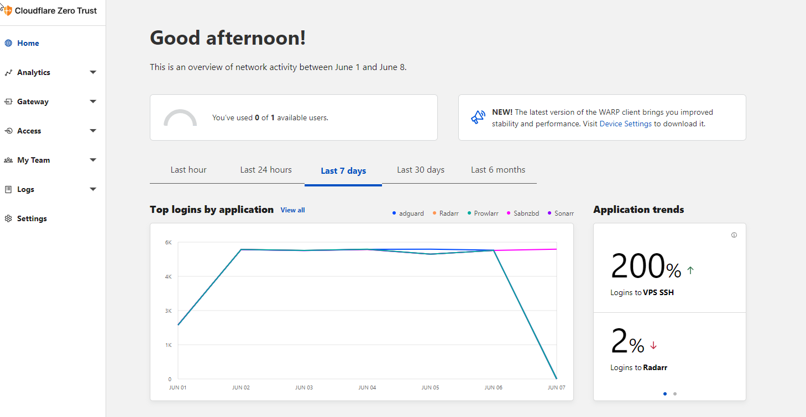This screenshot has height=417, width=806.
Task: Switch to the Last hour tab
Action: tap(189, 170)
